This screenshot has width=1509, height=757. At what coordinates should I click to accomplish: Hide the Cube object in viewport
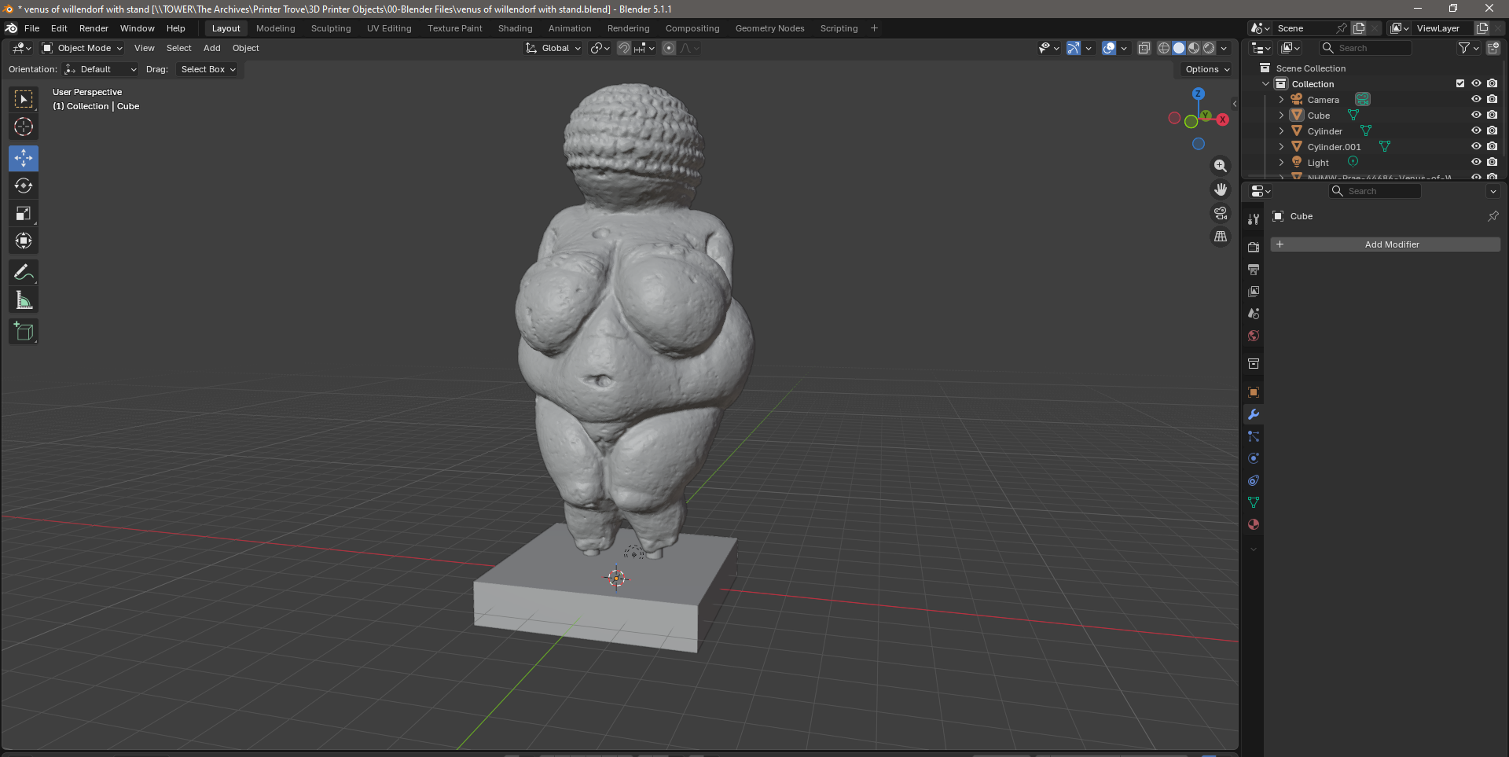coord(1476,115)
